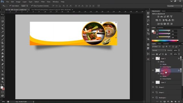
Task: Hide Layer 3 visibility eye
Action: pos(153,82)
